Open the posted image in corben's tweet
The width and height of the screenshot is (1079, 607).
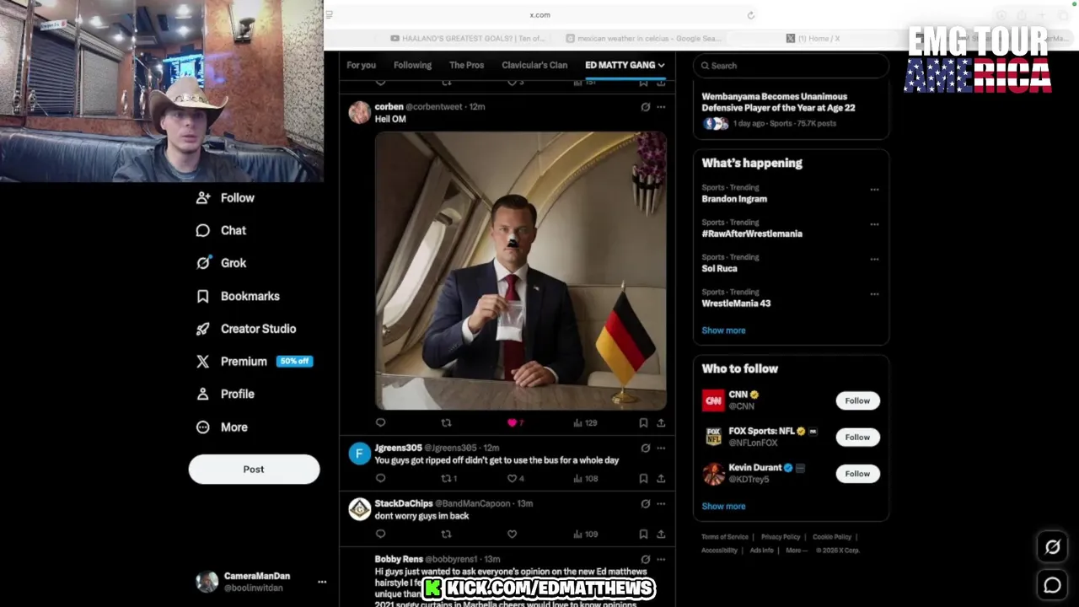pos(521,271)
